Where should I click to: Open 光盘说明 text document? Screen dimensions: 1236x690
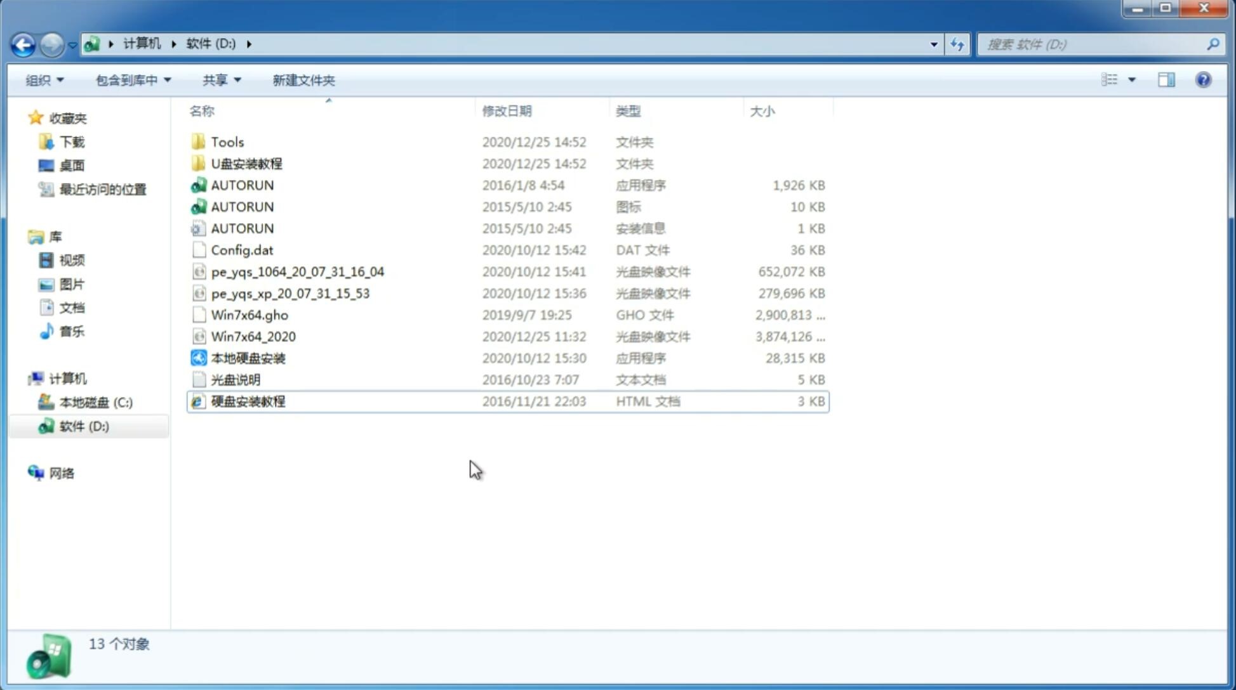click(x=235, y=380)
